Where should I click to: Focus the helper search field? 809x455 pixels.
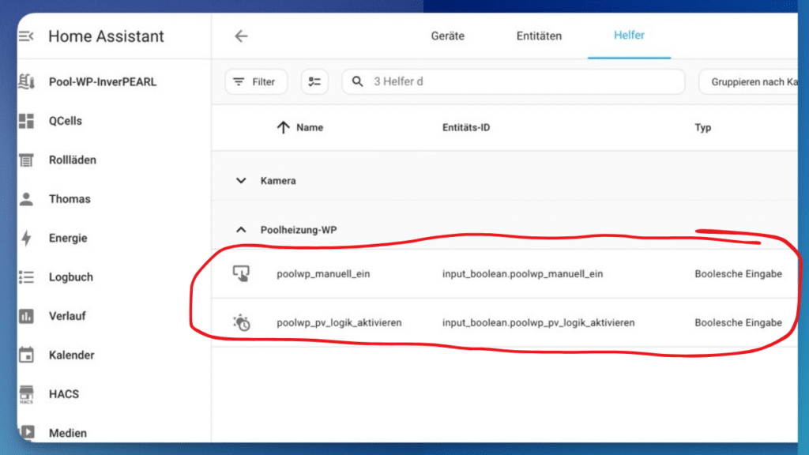pyautogui.click(x=514, y=81)
